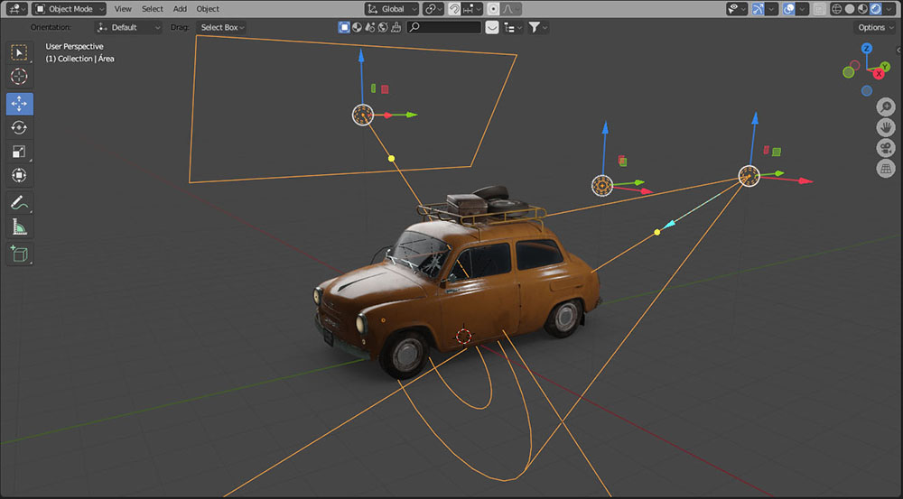Toggle X-ray view mode
This screenshot has width=903, height=499.
818,9
